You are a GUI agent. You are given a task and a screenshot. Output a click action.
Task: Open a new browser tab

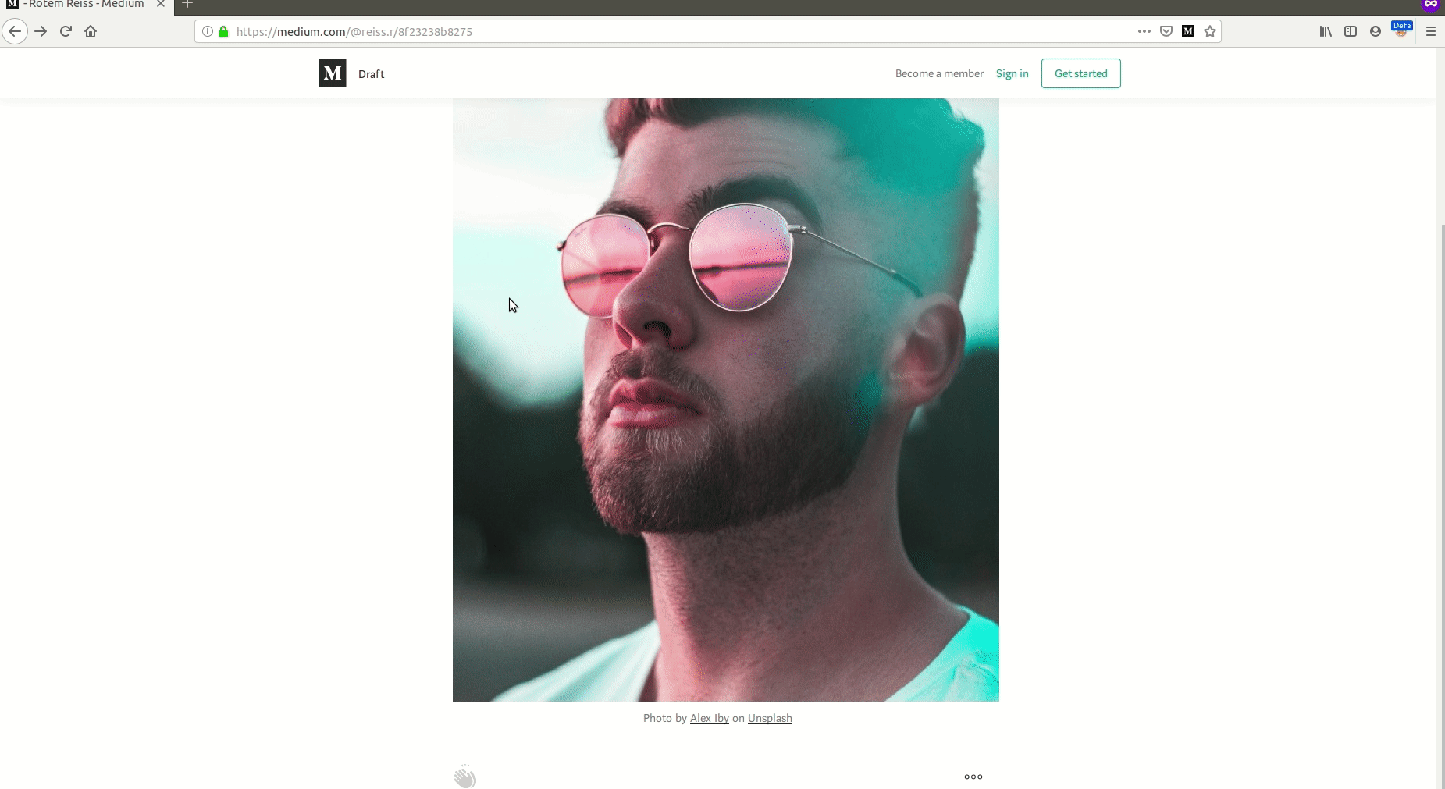click(x=187, y=5)
